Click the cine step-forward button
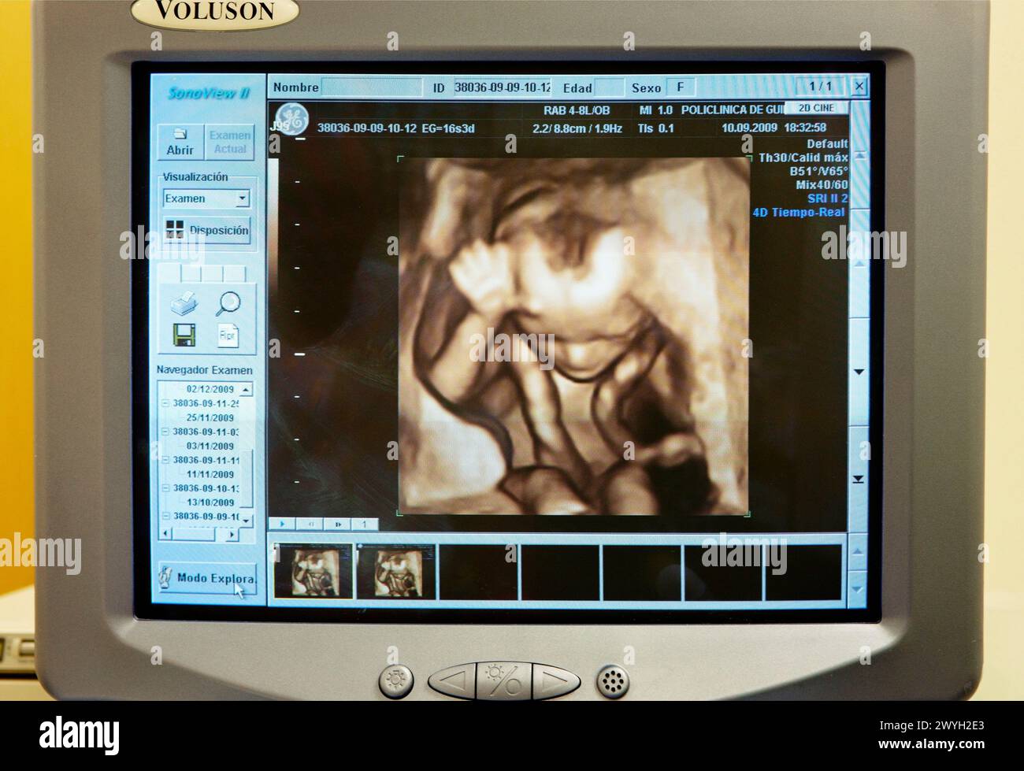1024x771 pixels. [x=338, y=523]
